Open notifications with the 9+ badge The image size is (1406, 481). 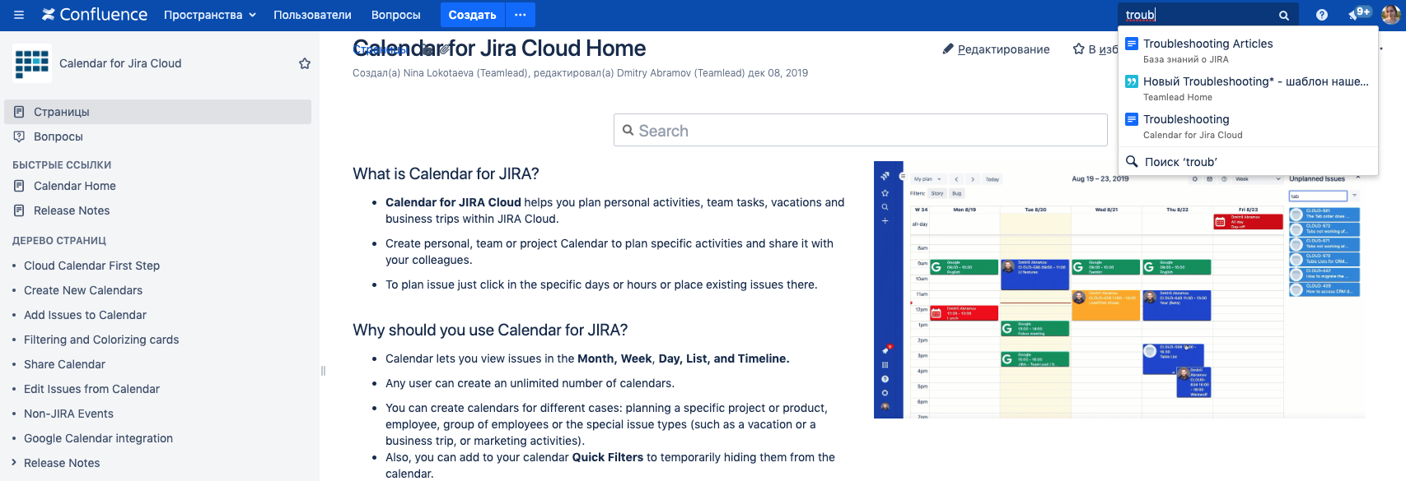[x=1358, y=14]
